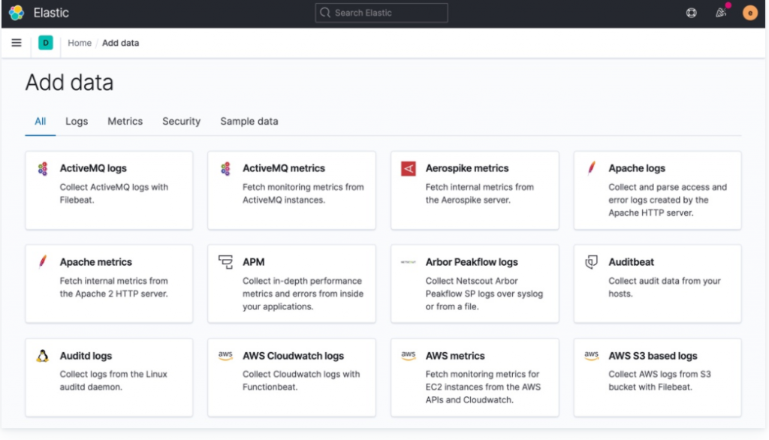Open AWS S3 based logs title
769x440 pixels.
653,356
